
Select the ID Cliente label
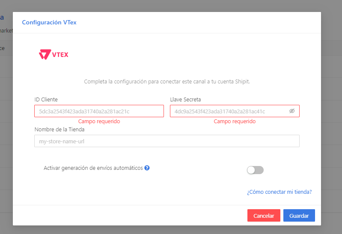click(x=46, y=99)
